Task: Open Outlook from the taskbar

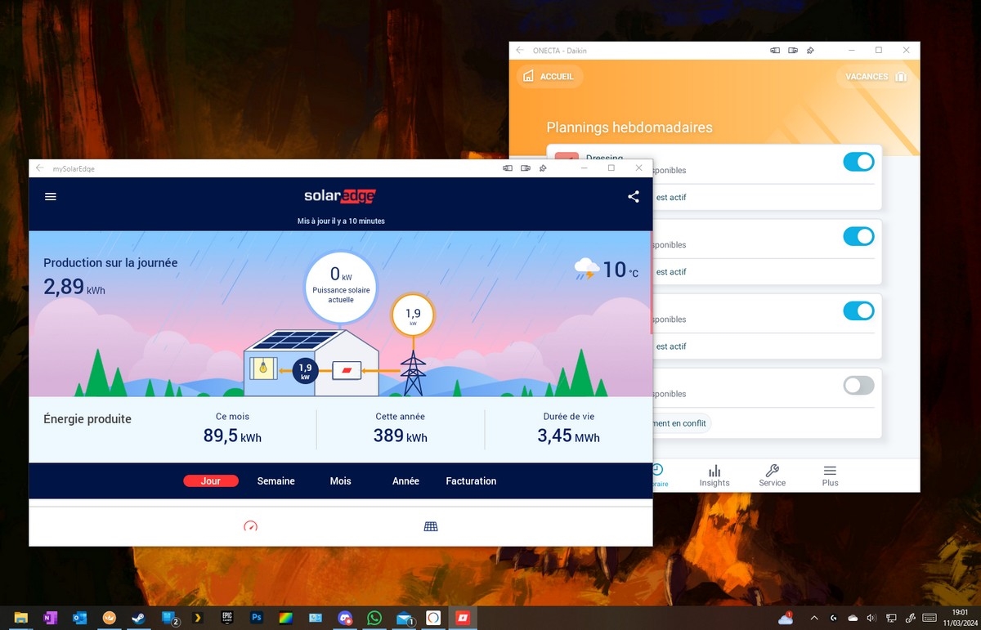Action: [x=79, y=619]
